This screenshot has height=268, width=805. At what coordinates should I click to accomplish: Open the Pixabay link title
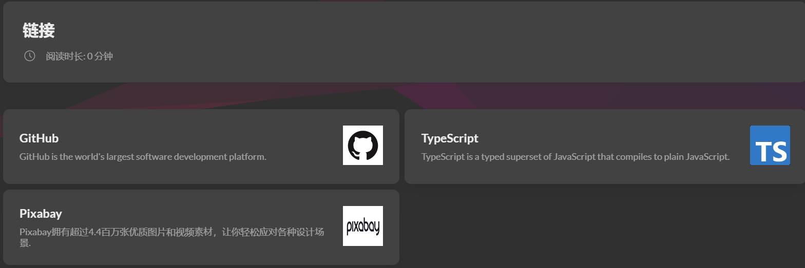[41, 214]
